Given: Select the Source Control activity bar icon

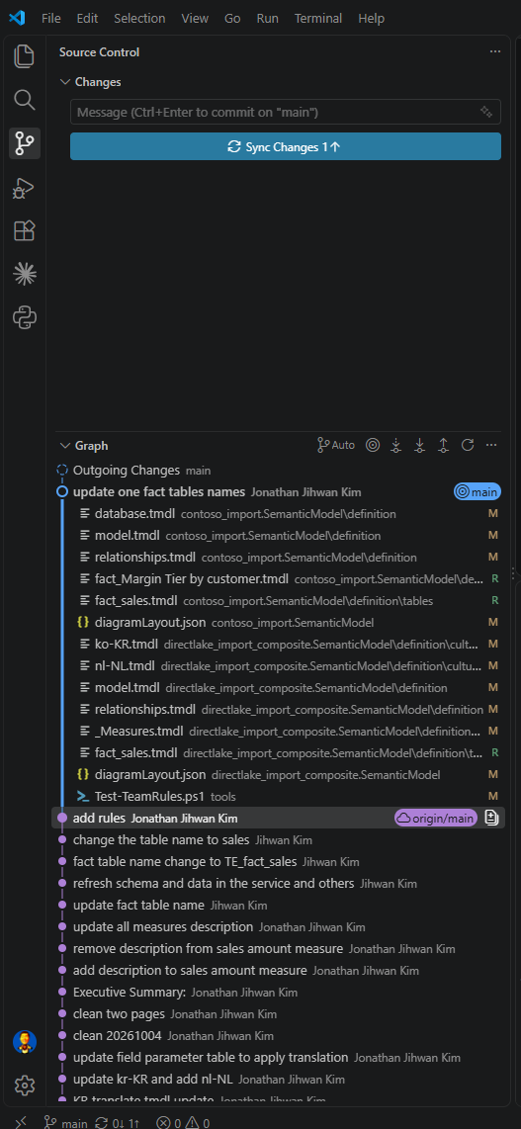Looking at the screenshot, I should 25,143.
